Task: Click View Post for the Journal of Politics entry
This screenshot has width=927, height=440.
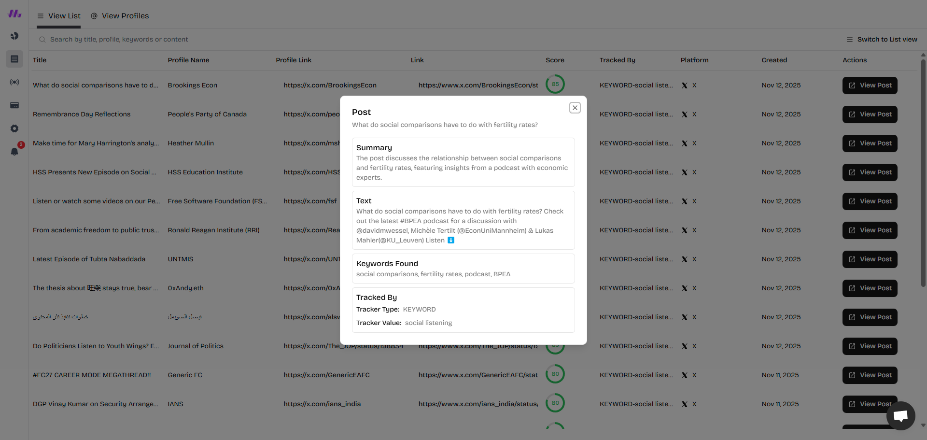Action: click(869, 346)
